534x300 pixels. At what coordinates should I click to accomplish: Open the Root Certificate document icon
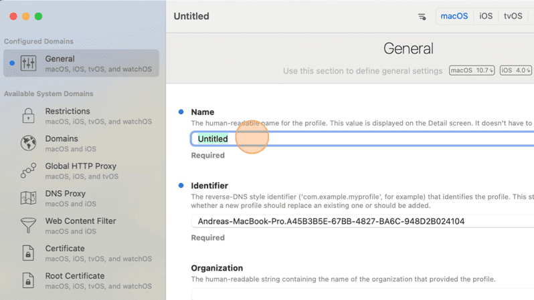tap(28, 280)
